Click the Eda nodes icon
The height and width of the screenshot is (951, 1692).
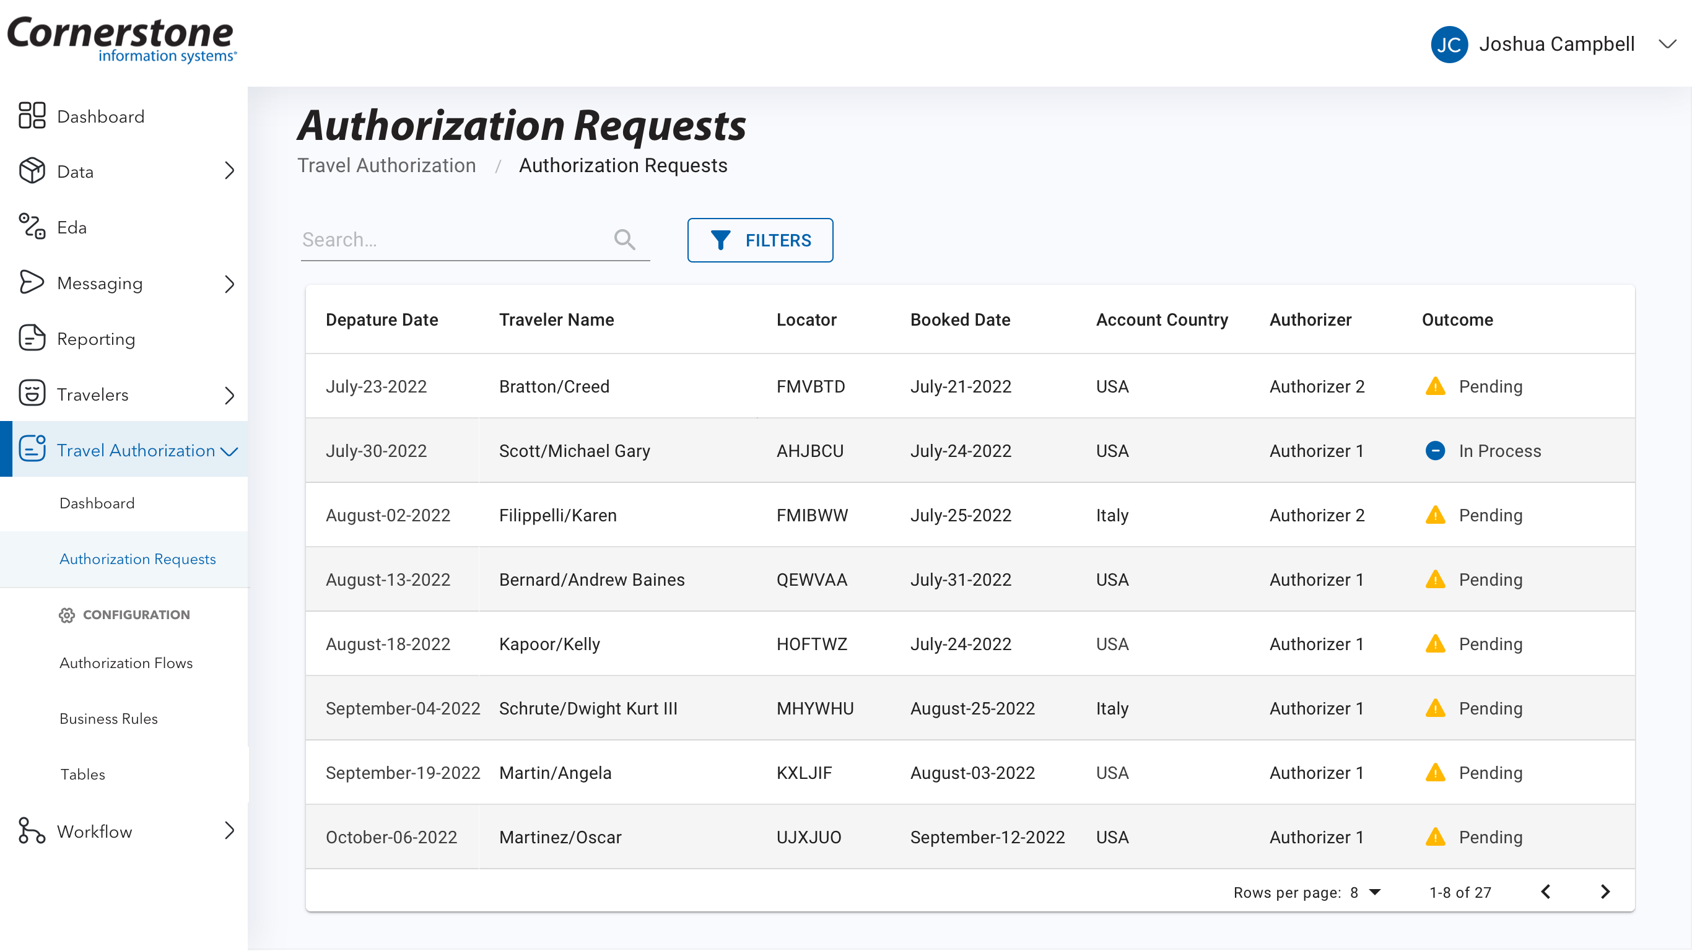32,227
